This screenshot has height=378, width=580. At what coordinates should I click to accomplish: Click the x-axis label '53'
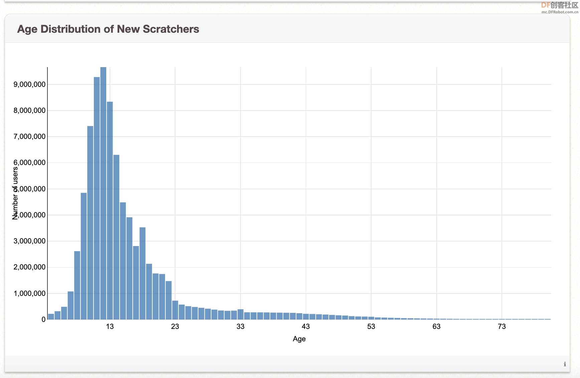click(x=371, y=327)
